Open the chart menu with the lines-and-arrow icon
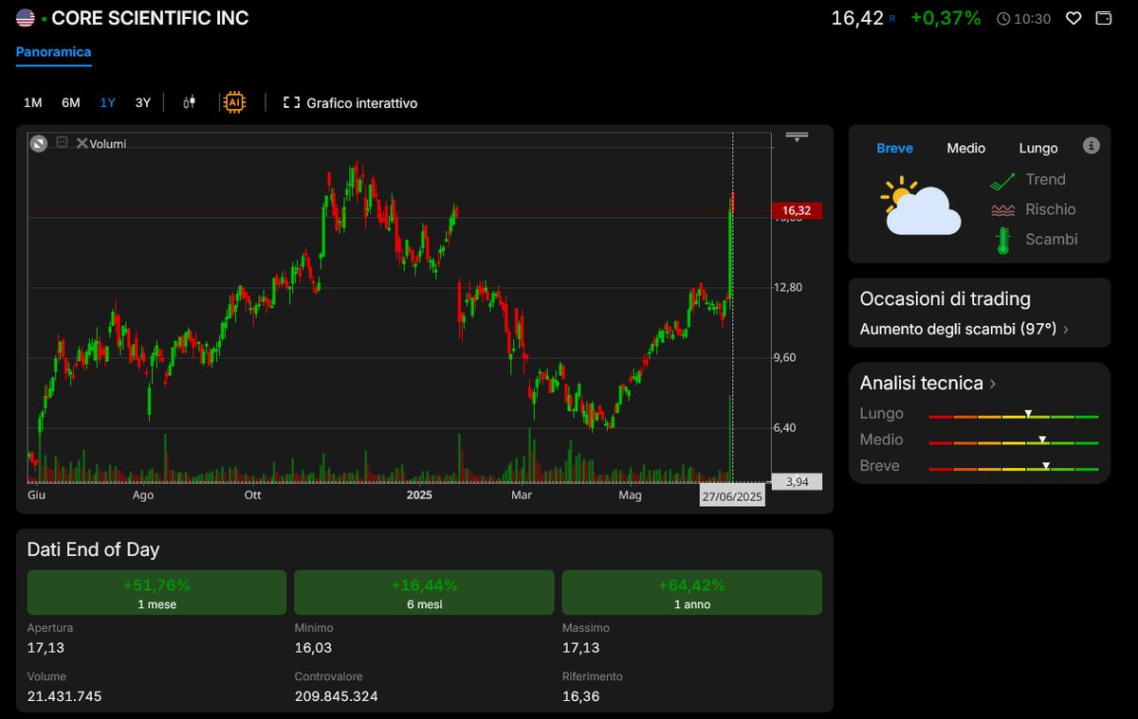This screenshot has height=719, width=1138. coord(797,136)
